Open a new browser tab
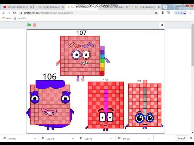 [165, 7]
